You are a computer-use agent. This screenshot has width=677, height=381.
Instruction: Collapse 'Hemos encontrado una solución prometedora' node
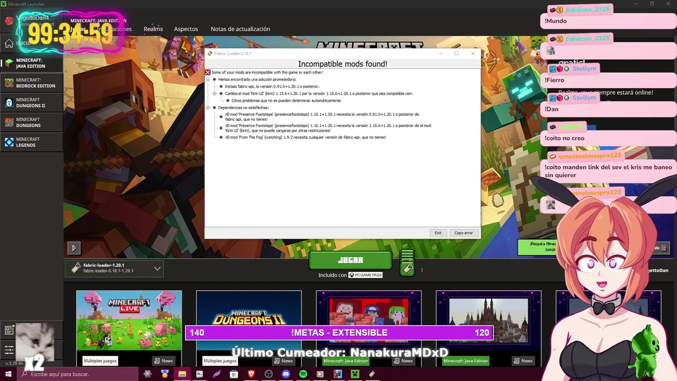click(x=208, y=79)
